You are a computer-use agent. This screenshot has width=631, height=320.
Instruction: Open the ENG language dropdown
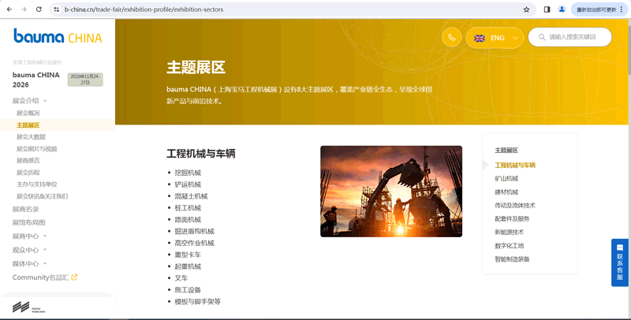495,37
